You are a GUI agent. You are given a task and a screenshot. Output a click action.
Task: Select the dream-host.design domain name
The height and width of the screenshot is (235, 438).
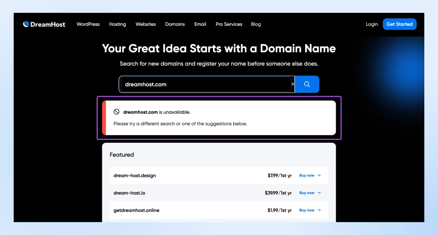[135, 175]
